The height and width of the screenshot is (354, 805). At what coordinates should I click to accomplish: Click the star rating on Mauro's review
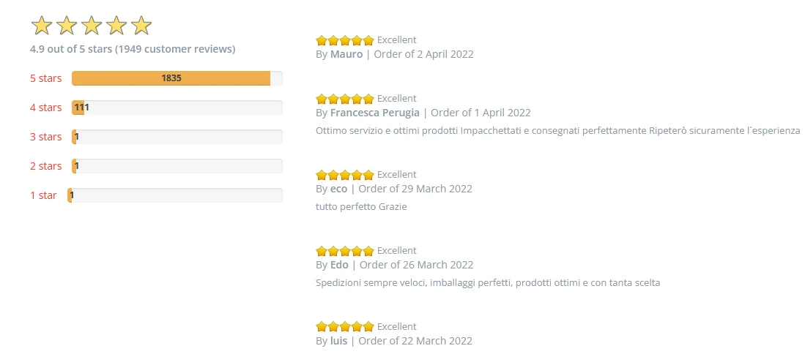344,40
